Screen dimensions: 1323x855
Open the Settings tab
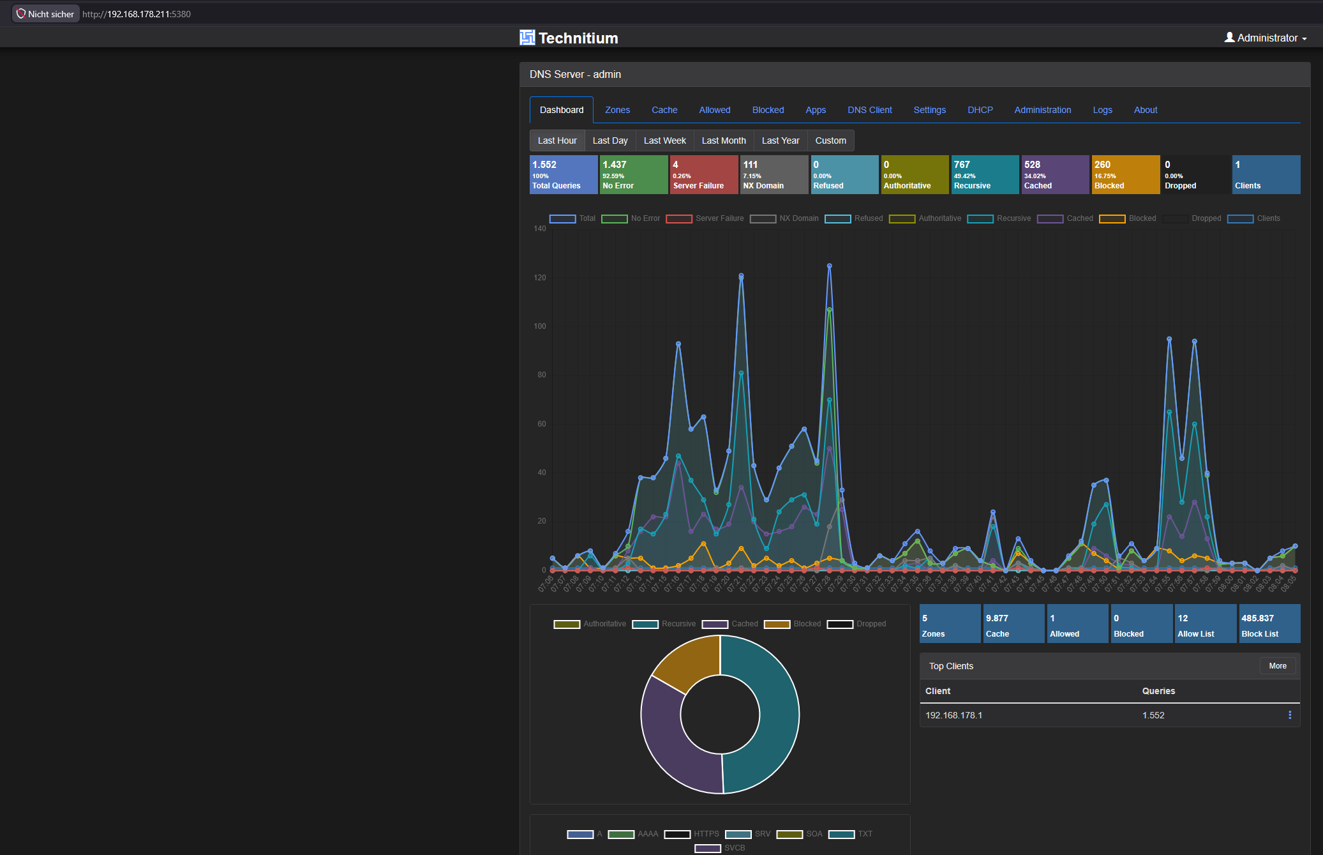929,110
